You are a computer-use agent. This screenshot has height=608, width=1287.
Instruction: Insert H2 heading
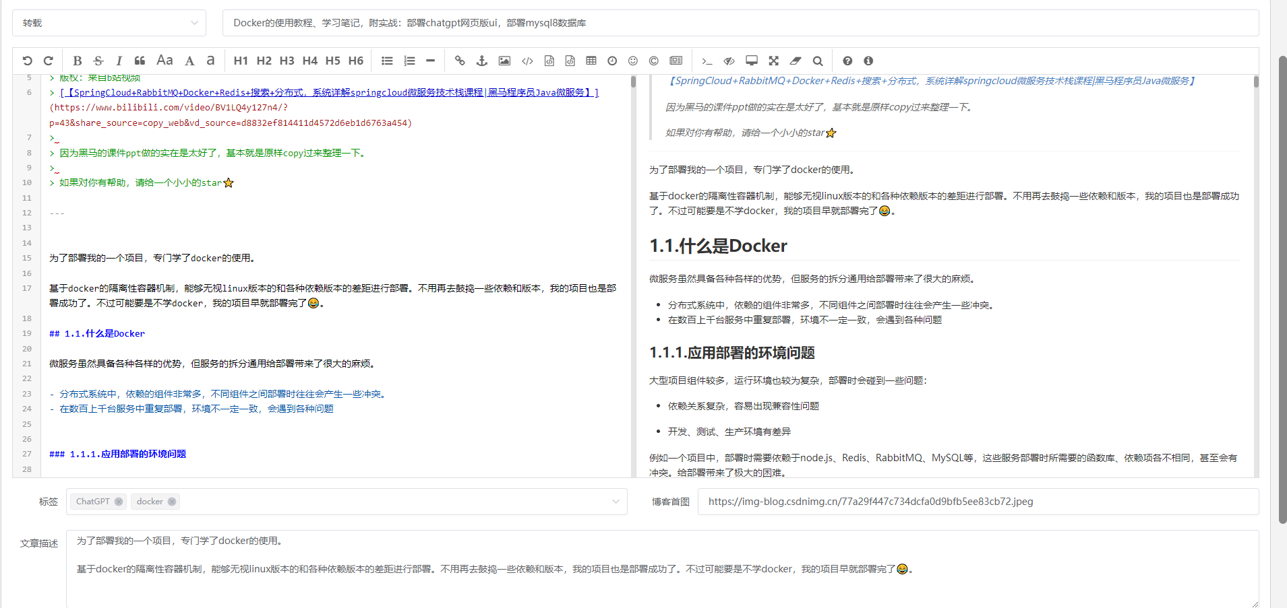click(264, 61)
